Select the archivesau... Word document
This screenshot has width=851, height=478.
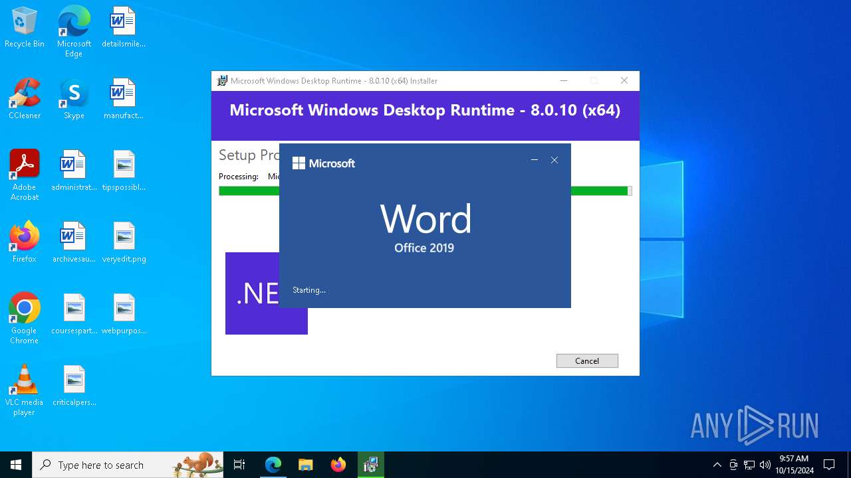(x=74, y=243)
